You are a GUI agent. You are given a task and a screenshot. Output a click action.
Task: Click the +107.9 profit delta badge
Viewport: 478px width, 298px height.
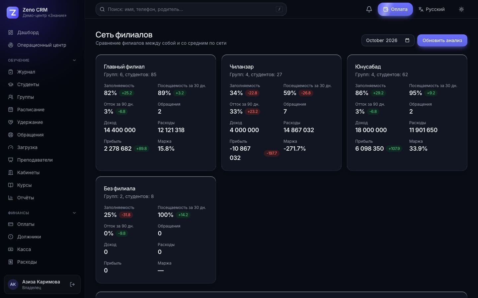(x=394, y=149)
